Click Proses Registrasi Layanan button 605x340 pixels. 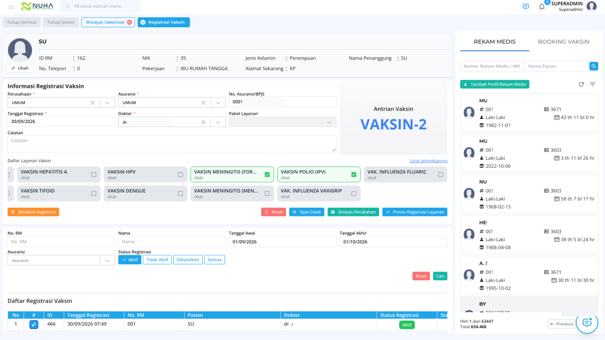pyautogui.click(x=414, y=212)
